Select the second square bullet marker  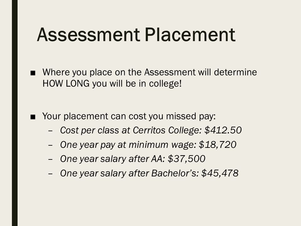33,117
